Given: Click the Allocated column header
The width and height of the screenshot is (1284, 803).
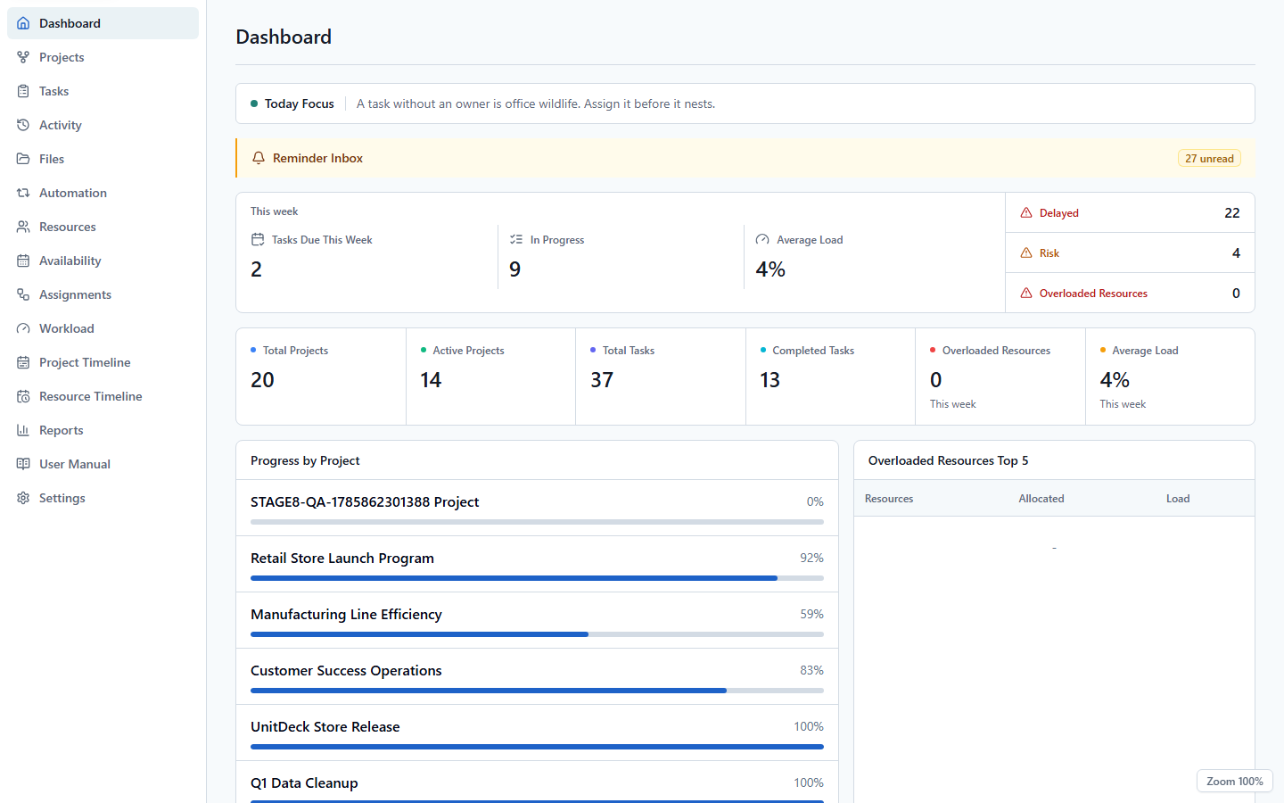Looking at the screenshot, I should 1041,499.
